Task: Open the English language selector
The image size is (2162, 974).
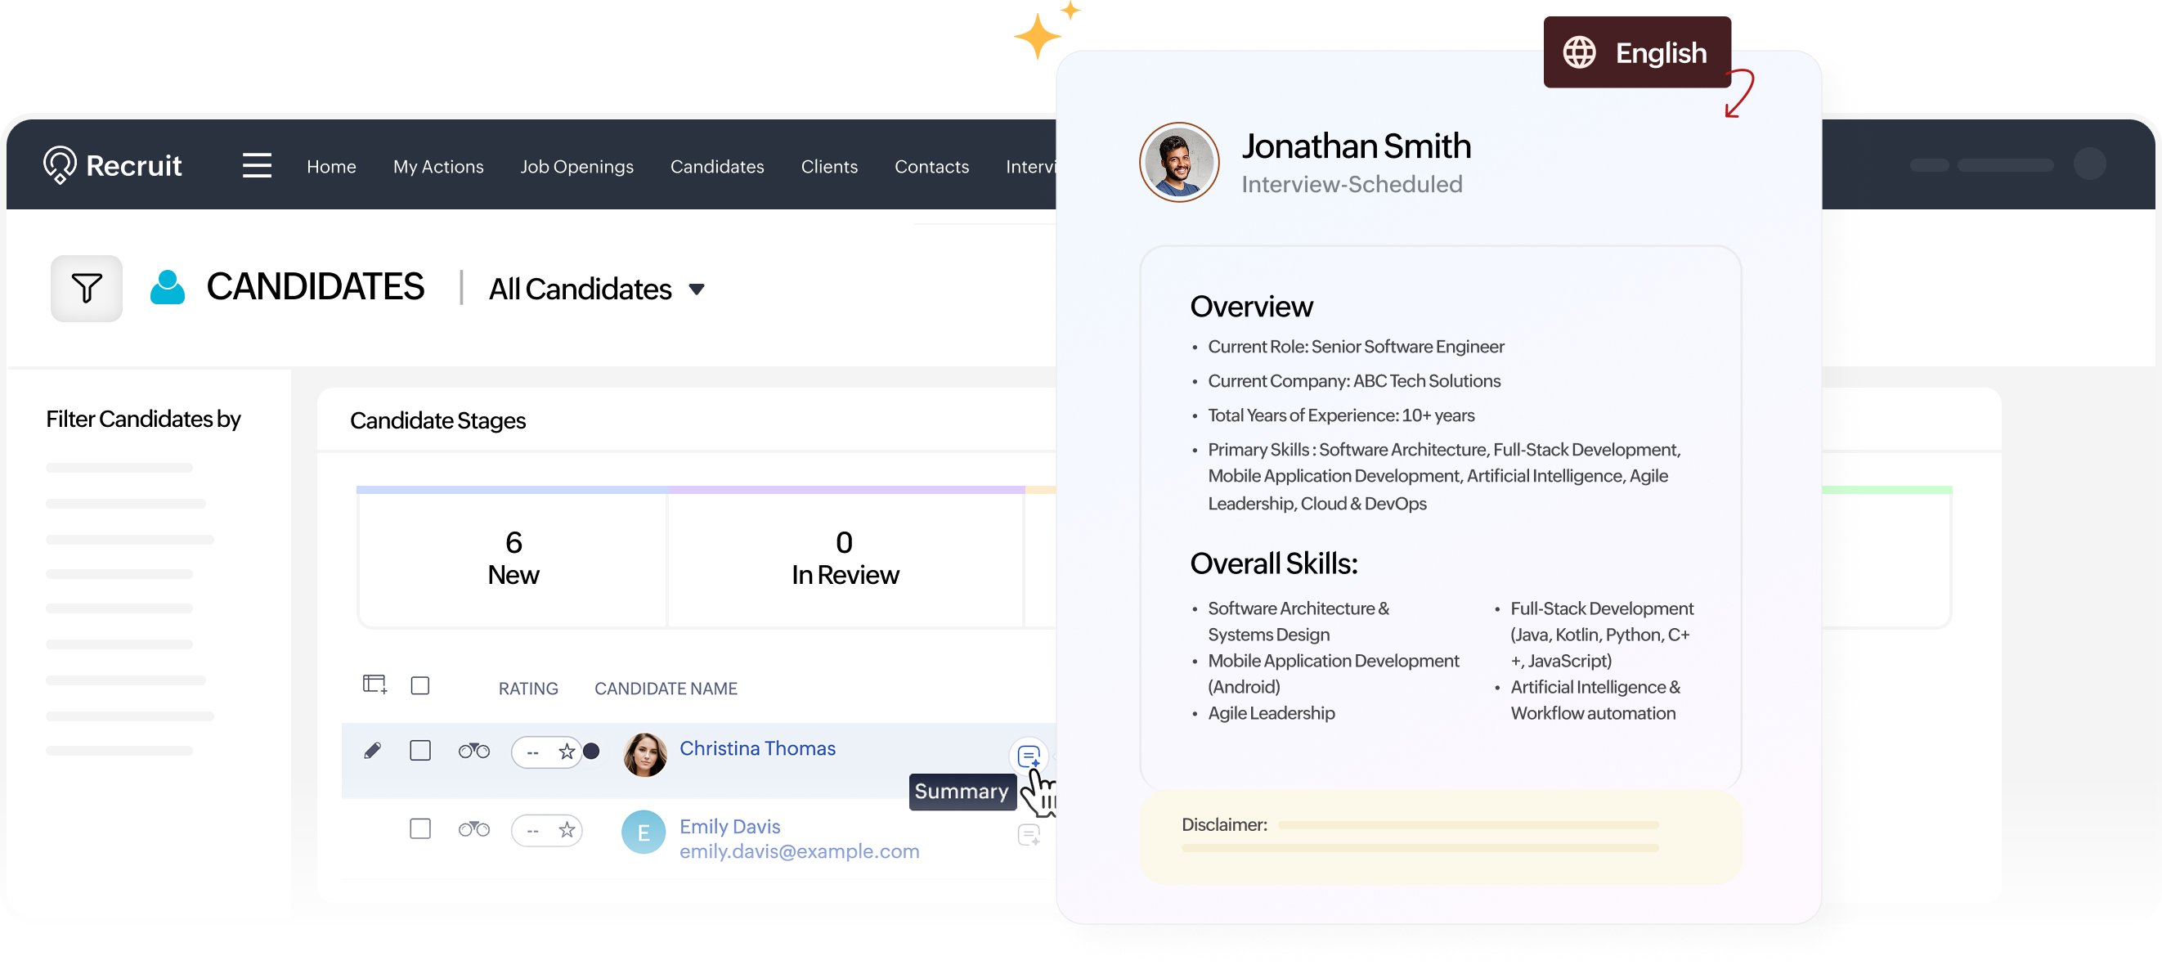Action: pyautogui.click(x=1636, y=52)
